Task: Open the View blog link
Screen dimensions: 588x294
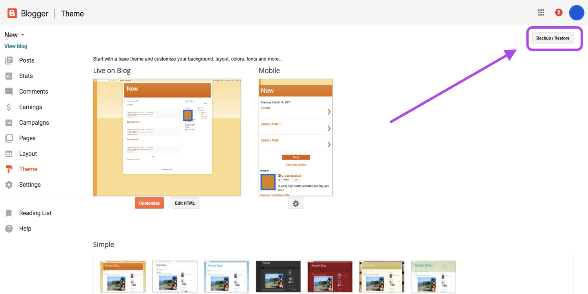Action: [16, 46]
